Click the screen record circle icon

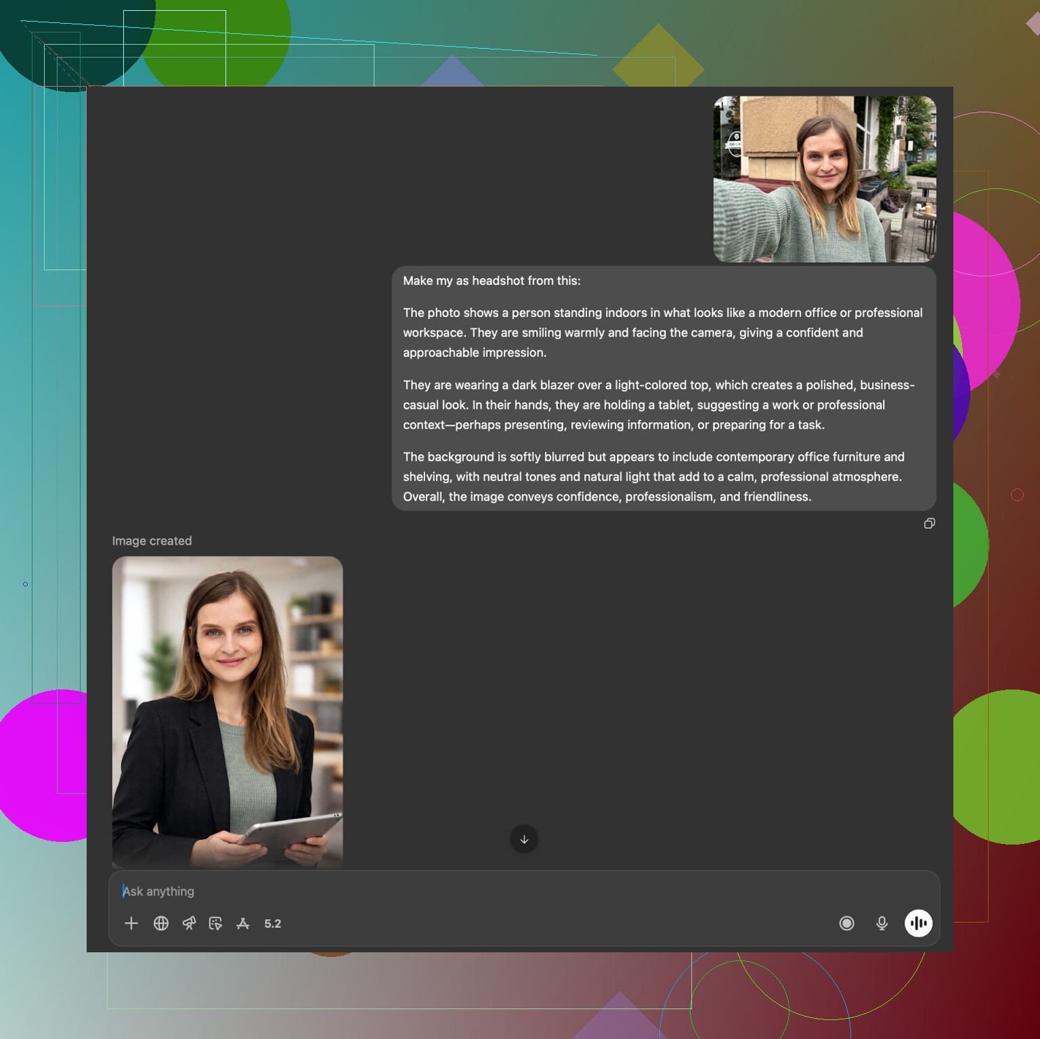pyautogui.click(x=846, y=923)
